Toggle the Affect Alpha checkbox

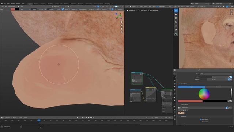201,120
